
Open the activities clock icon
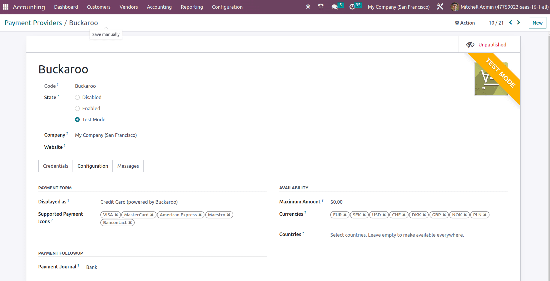tap(352, 7)
